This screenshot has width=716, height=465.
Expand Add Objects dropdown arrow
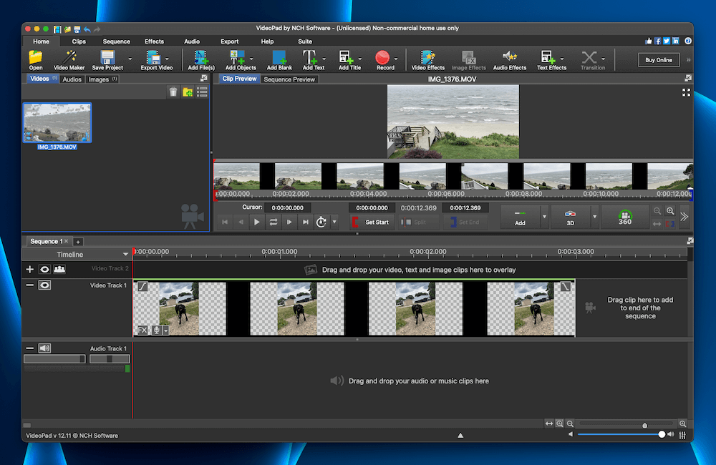click(x=251, y=59)
